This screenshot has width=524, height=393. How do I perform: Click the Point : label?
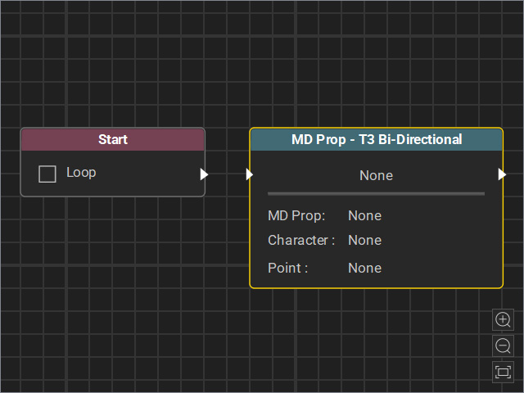pos(287,268)
